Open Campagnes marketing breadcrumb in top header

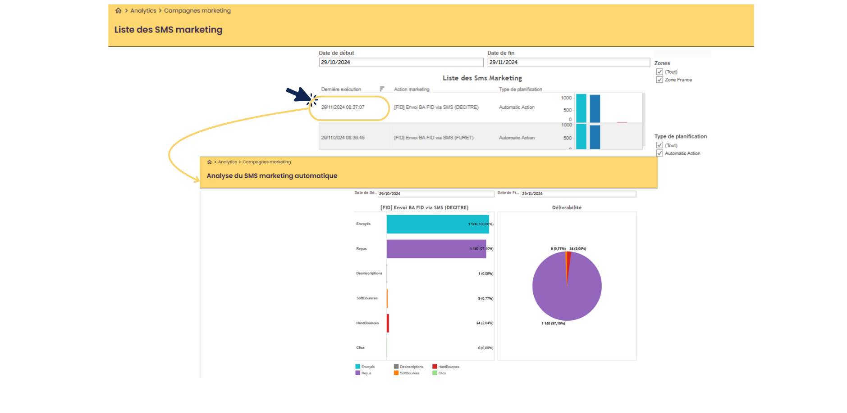(x=197, y=10)
